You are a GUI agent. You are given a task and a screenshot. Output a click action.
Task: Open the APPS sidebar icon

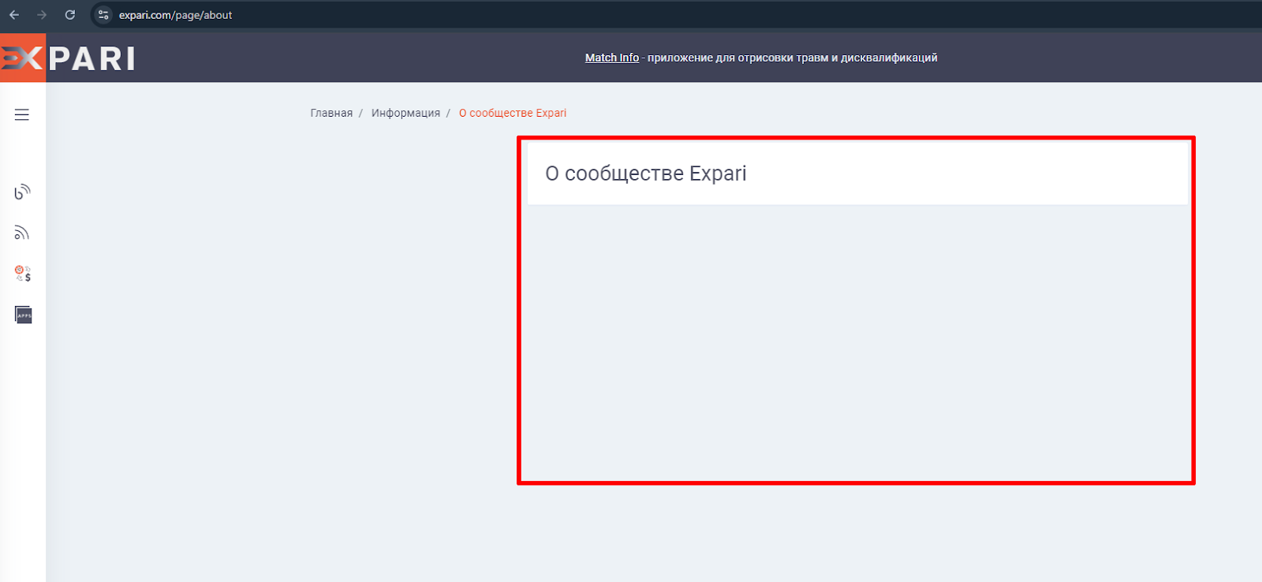pyautogui.click(x=23, y=315)
